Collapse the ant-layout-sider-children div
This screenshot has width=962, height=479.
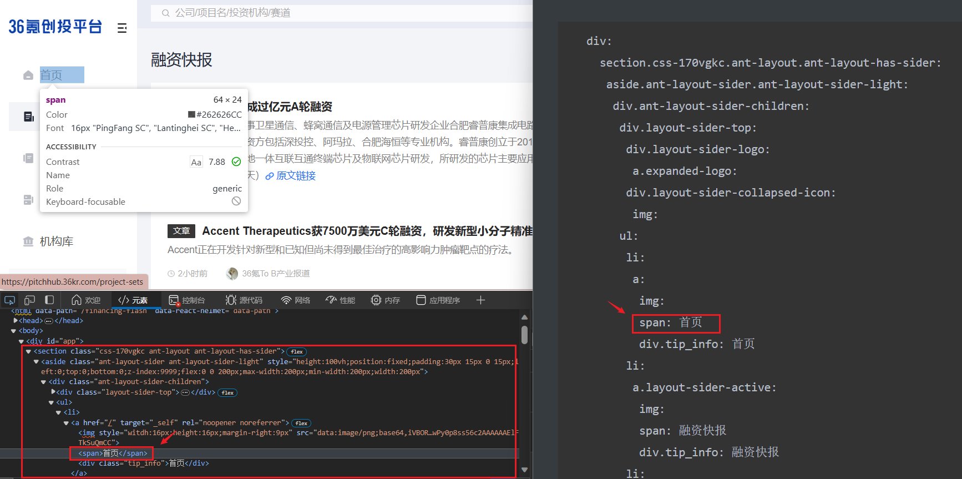[43, 382]
